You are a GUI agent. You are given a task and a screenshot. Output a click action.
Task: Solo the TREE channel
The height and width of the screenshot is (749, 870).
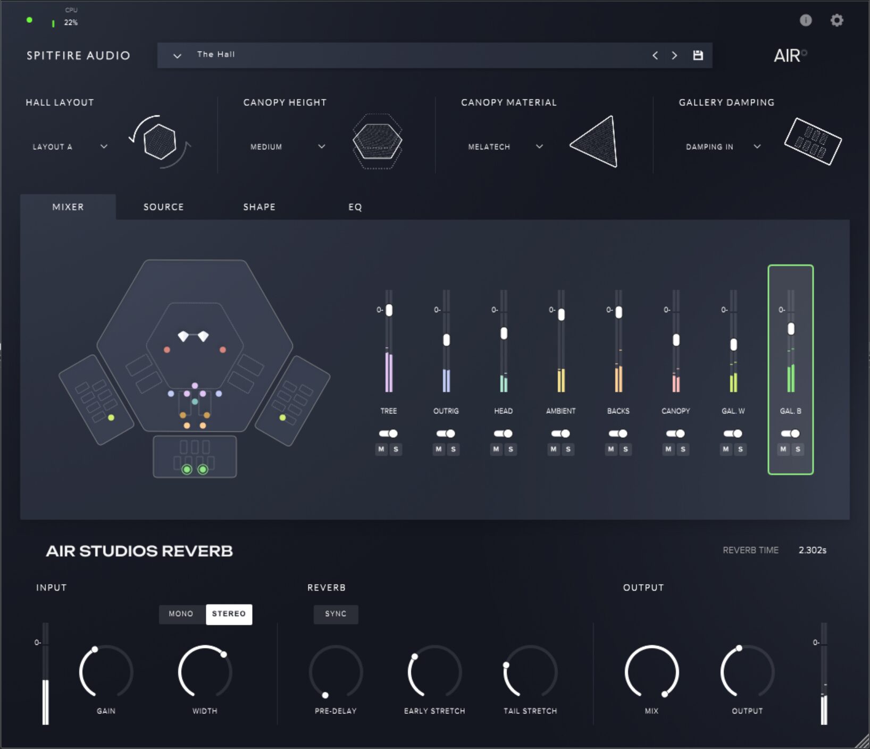(396, 450)
